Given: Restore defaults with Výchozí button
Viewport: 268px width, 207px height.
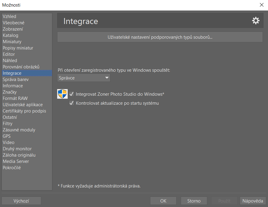Looking at the screenshot, I should (21, 201).
